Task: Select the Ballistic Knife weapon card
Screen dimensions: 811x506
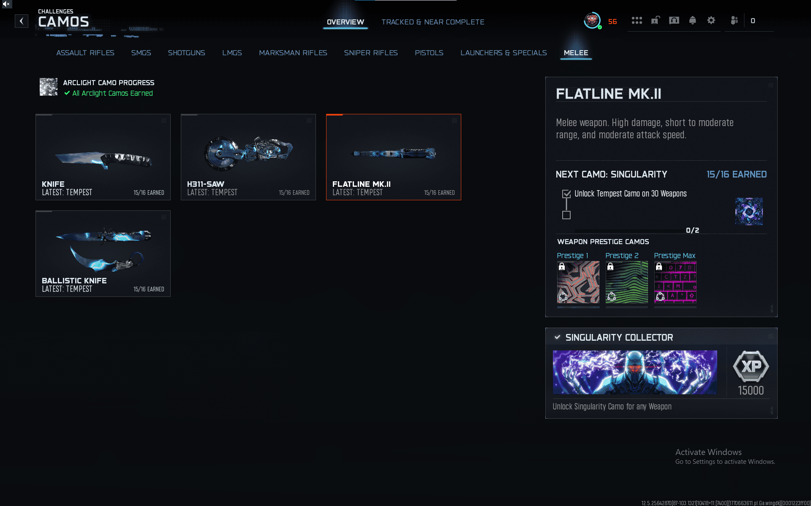Action: (x=103, y=253)
